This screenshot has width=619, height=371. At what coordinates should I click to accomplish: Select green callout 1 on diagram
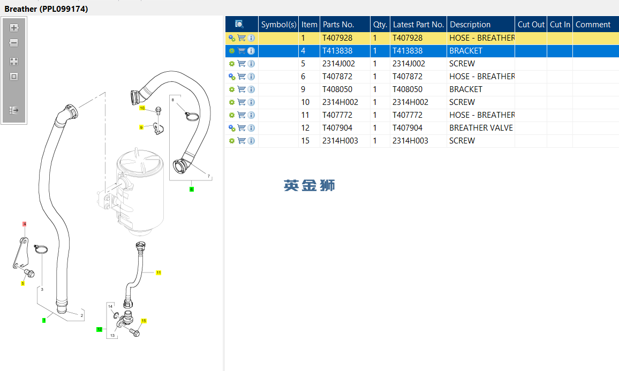(x=44, y=320)
